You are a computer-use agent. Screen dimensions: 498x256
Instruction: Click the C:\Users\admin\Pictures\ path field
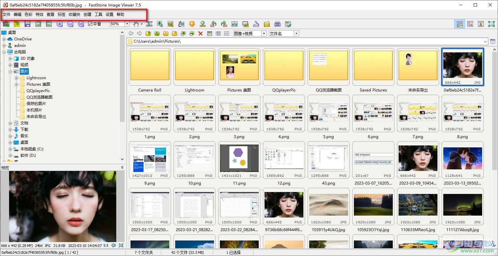point(308,41)
